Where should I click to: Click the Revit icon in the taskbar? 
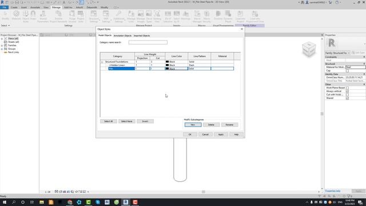click(x=126, y=202)
